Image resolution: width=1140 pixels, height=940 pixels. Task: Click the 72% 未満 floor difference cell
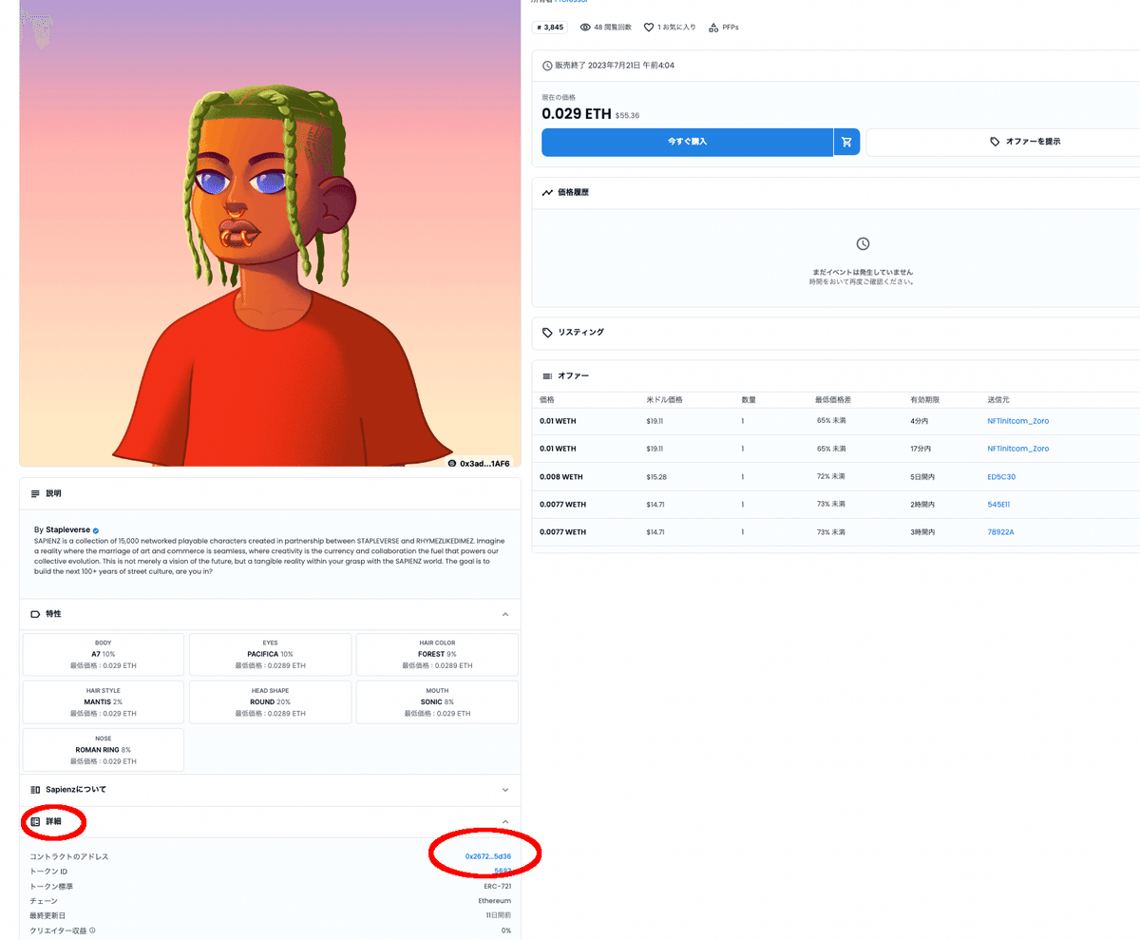(831, 476)
